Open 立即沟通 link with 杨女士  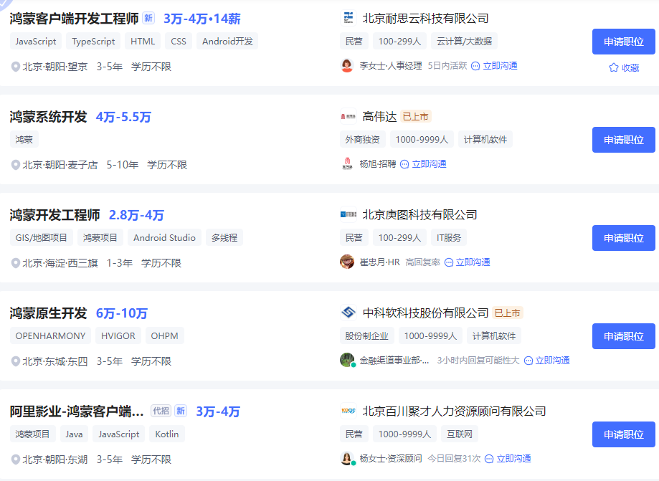click(513, 459)
